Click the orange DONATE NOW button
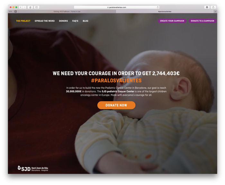The width and height of the screenshot is (225, 185). tap(116, 105)
